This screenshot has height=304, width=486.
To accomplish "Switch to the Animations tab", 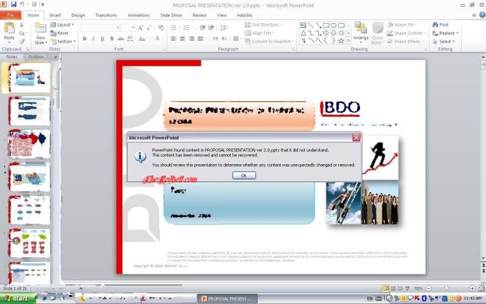I will pos(139,15).
